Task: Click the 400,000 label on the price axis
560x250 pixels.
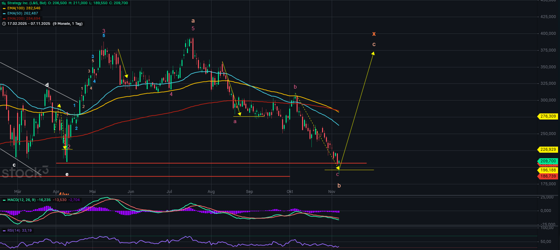Action: click(548, 34)
